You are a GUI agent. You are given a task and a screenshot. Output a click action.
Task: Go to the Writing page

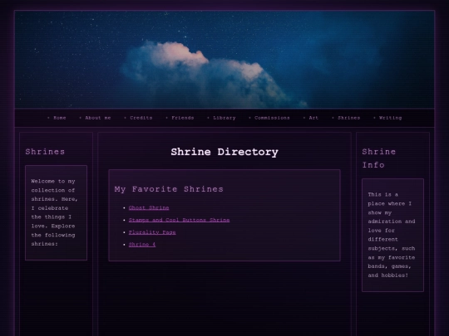click(390, 118)
